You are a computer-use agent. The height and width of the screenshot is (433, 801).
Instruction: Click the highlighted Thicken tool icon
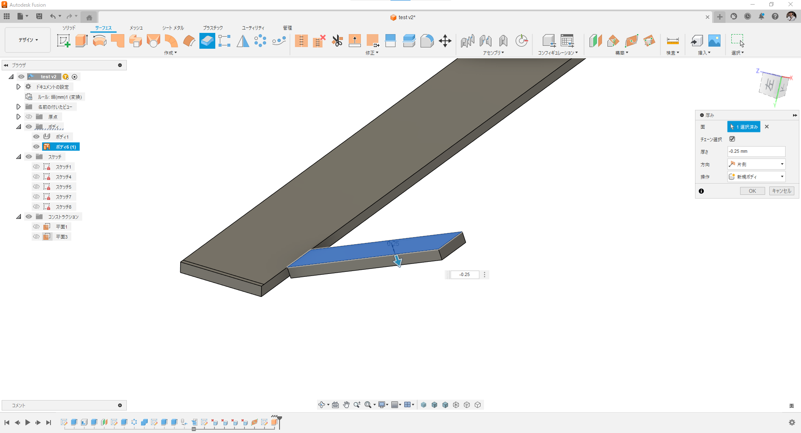(x=207, y=41)
